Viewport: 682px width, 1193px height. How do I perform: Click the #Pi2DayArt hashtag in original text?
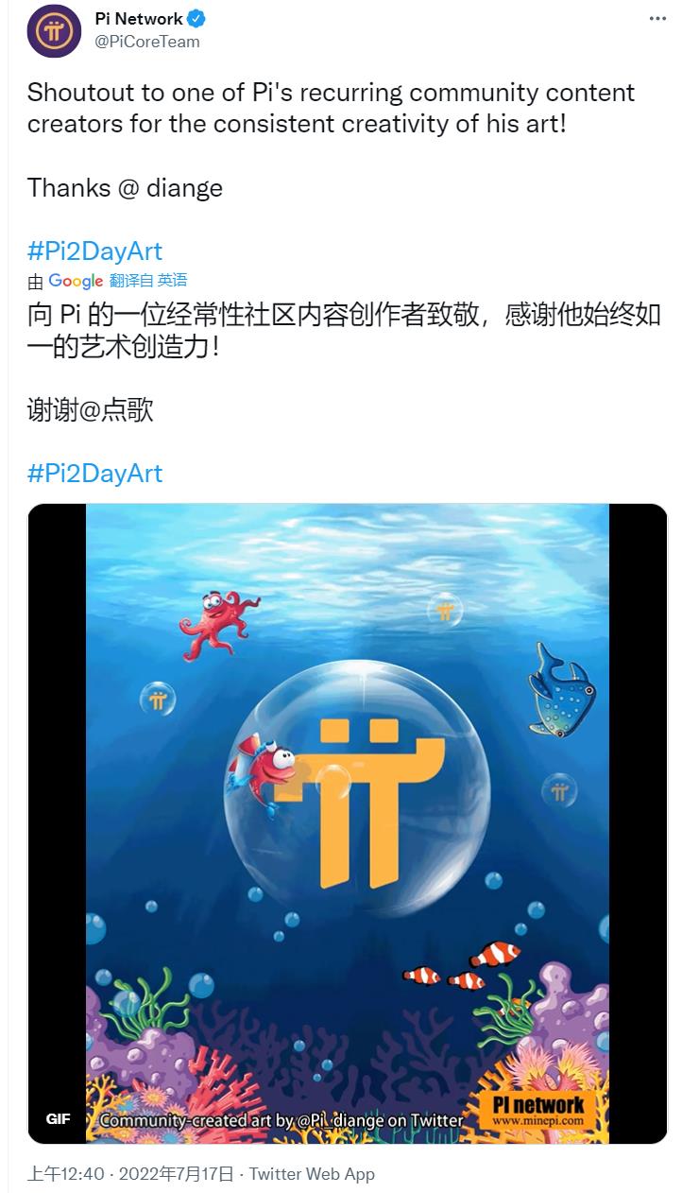tap(94, 251)
